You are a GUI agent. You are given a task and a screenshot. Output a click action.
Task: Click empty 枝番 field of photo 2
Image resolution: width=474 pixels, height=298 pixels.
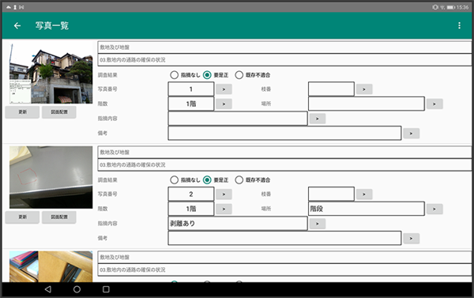pos(331,194)
